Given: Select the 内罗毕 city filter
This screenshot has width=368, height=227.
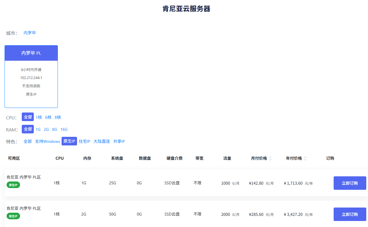Looking at the screenshot, I should click(30, 33).
